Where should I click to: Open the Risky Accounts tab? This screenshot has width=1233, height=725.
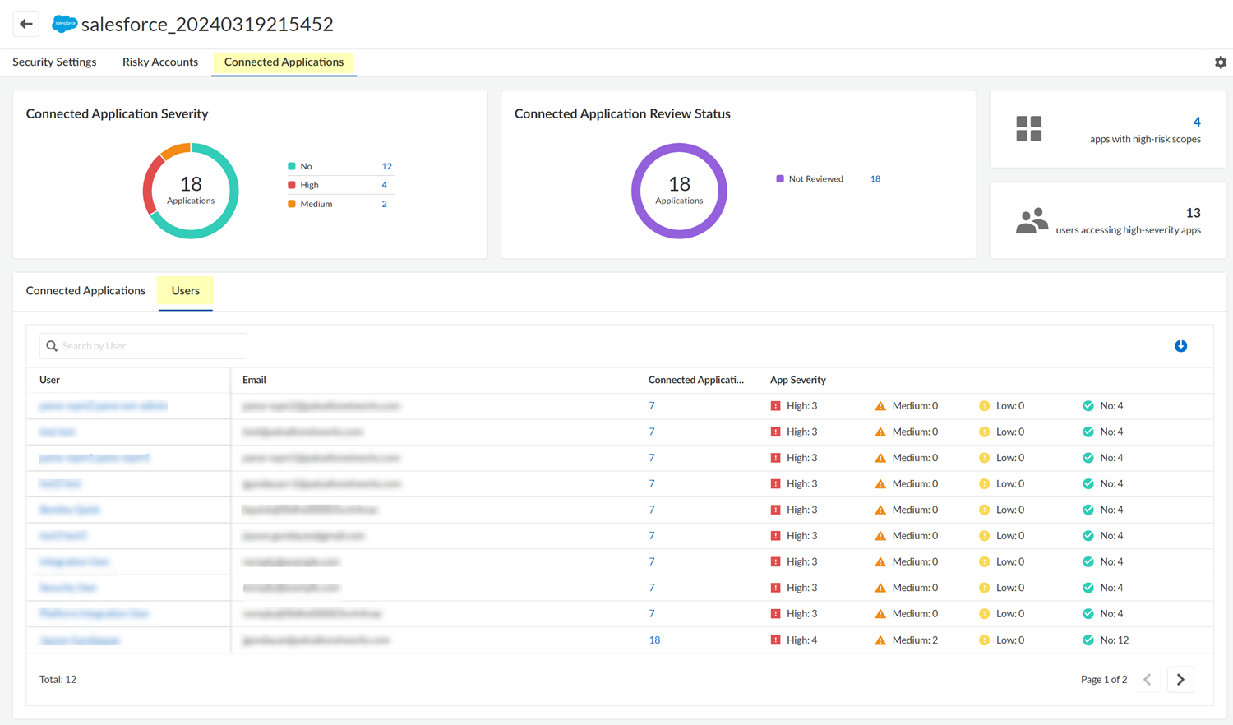[160, 62]
